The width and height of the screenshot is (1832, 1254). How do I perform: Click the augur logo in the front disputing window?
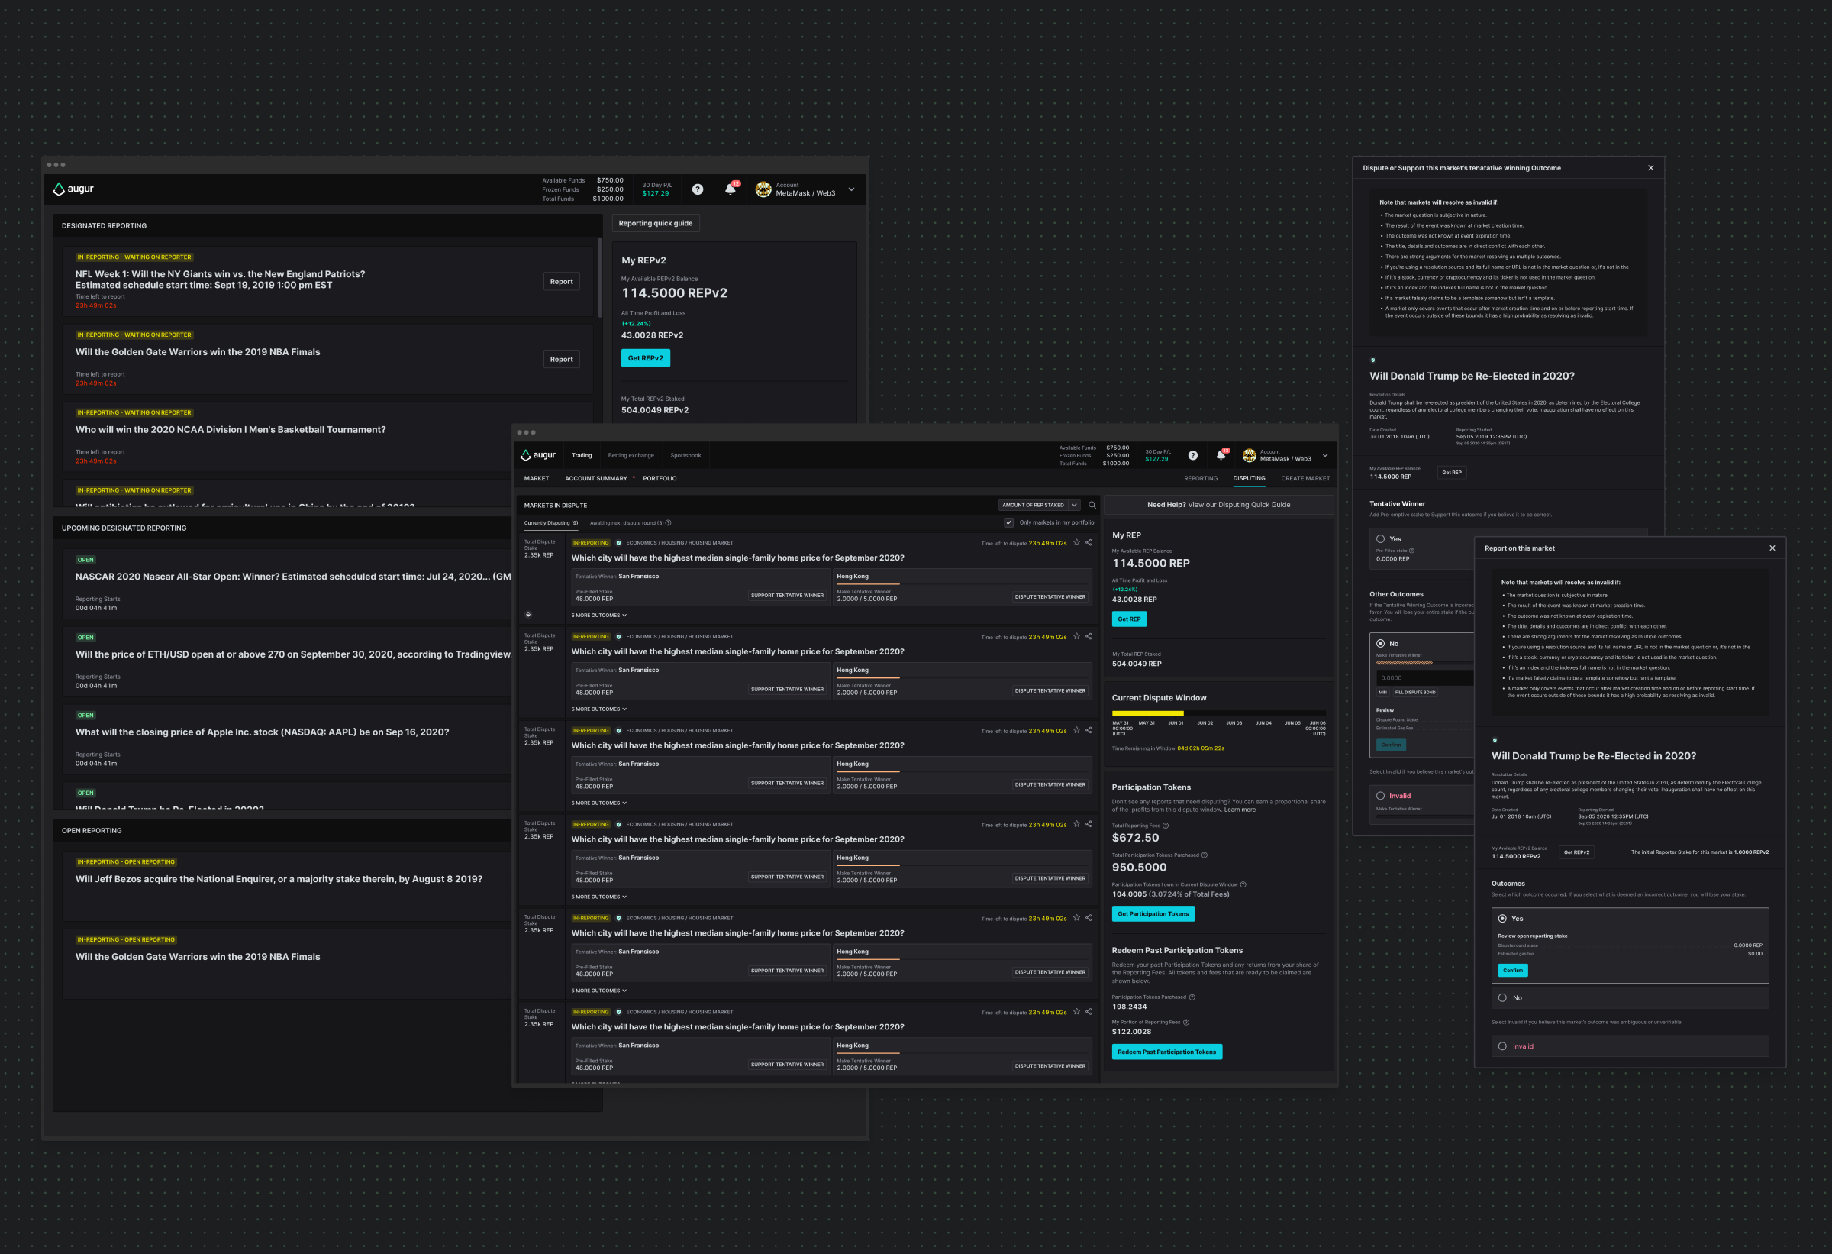[x=537, y=455]
